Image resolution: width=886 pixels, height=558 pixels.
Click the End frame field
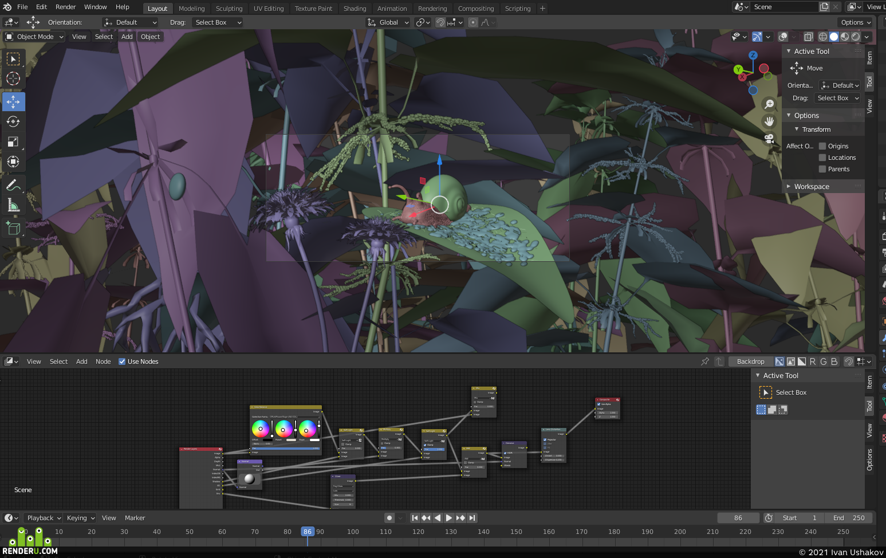pos(849,518)
